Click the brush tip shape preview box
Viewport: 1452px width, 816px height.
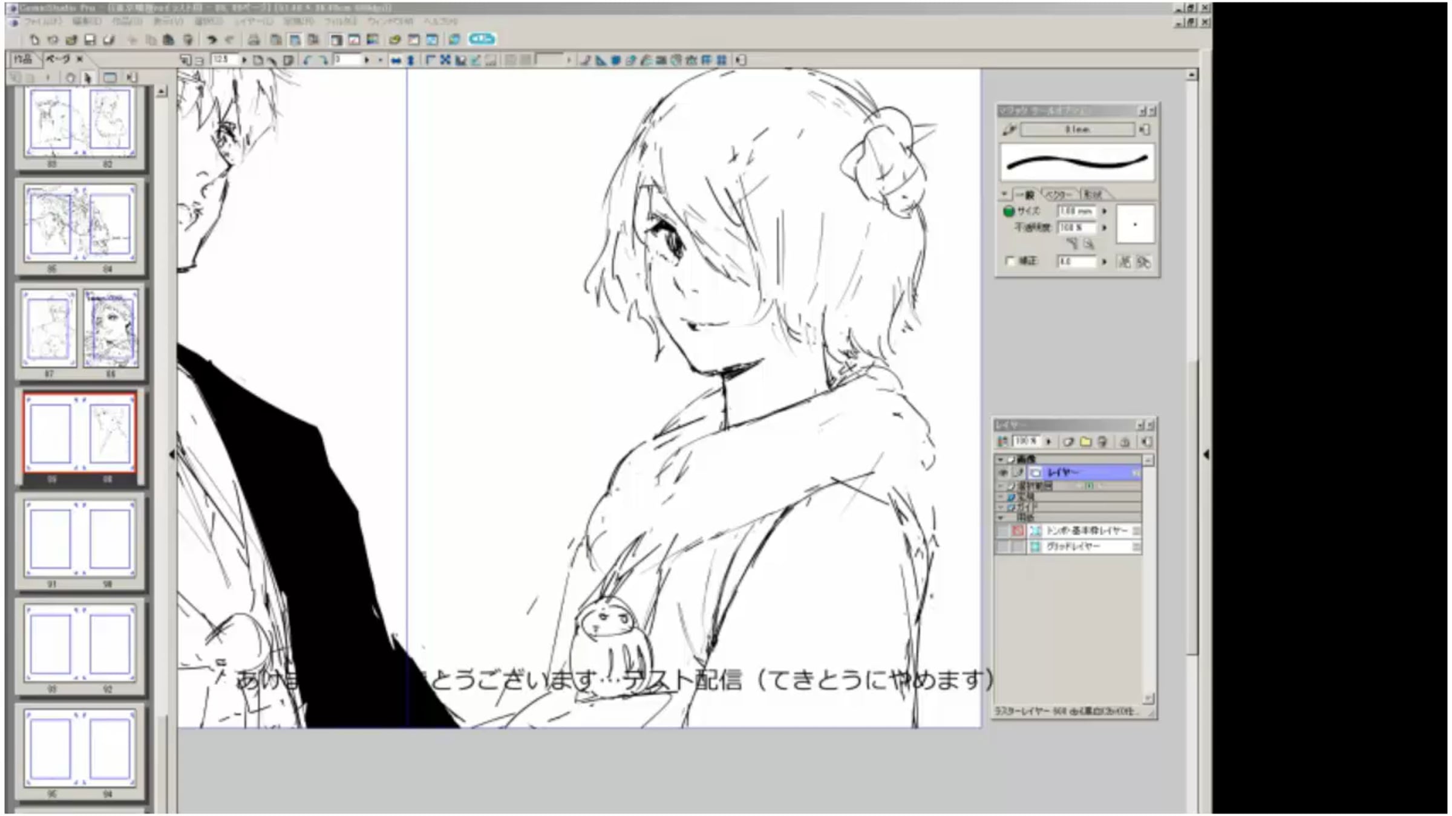coord(1135,224)
